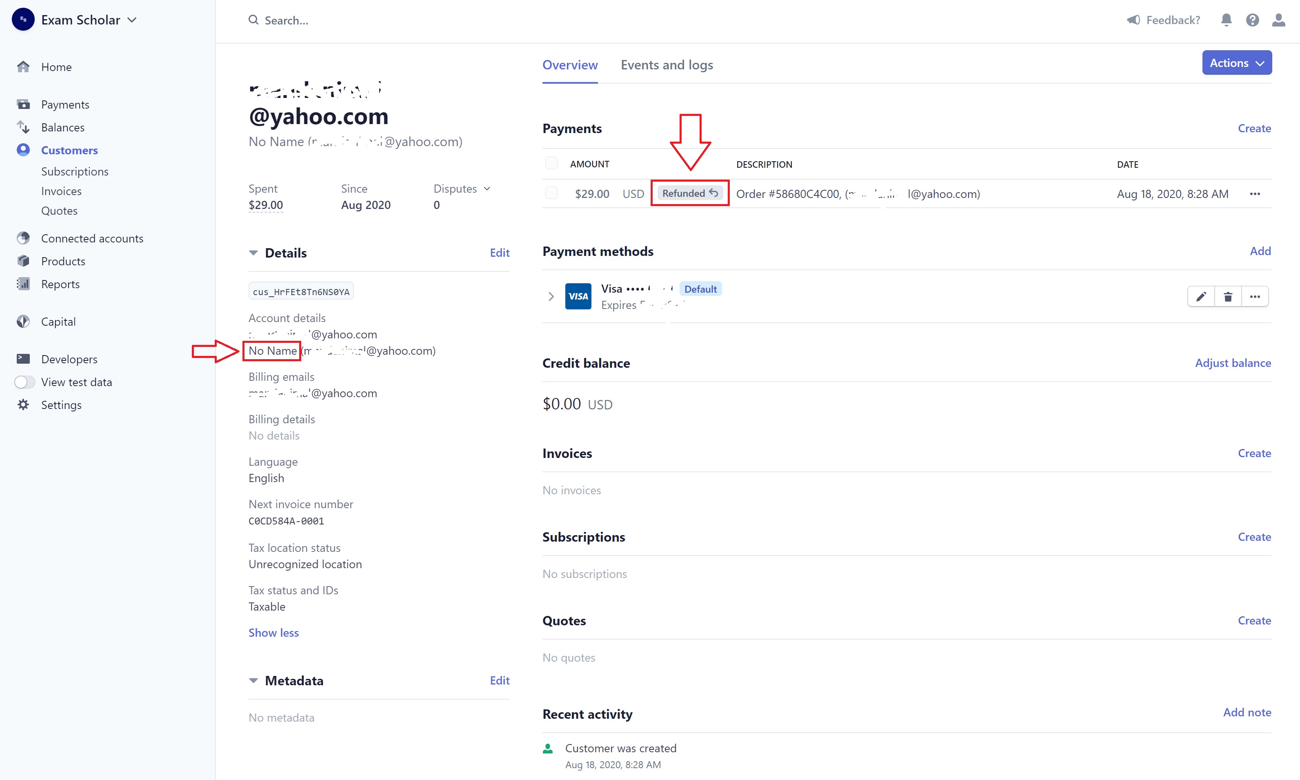Click Create link for Quotes
This screenshot has height=780, width=1300.
tap(1254, 620)
